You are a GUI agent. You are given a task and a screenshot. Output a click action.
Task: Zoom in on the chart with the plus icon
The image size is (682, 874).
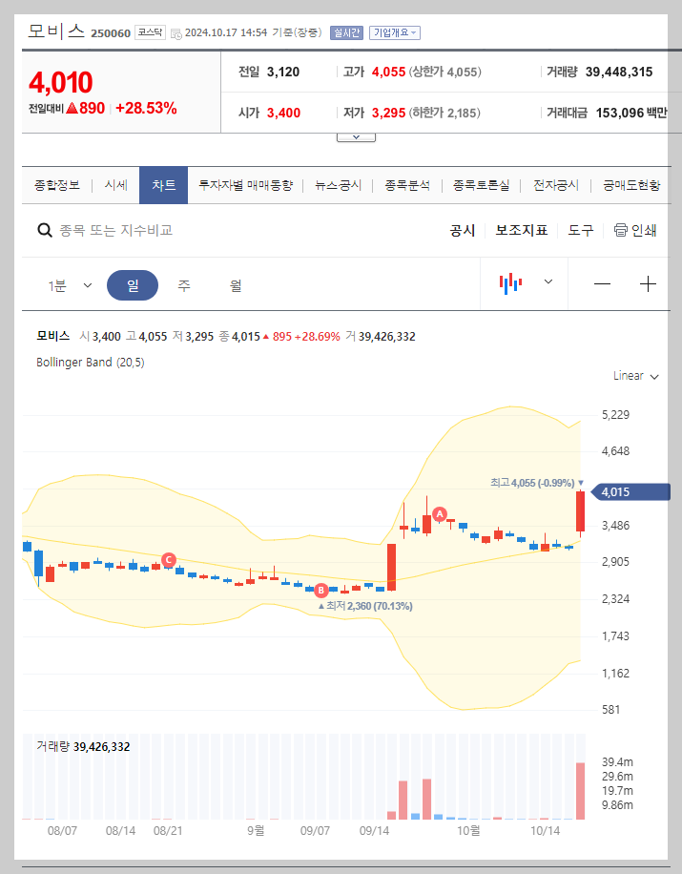(x=649, y=283)
